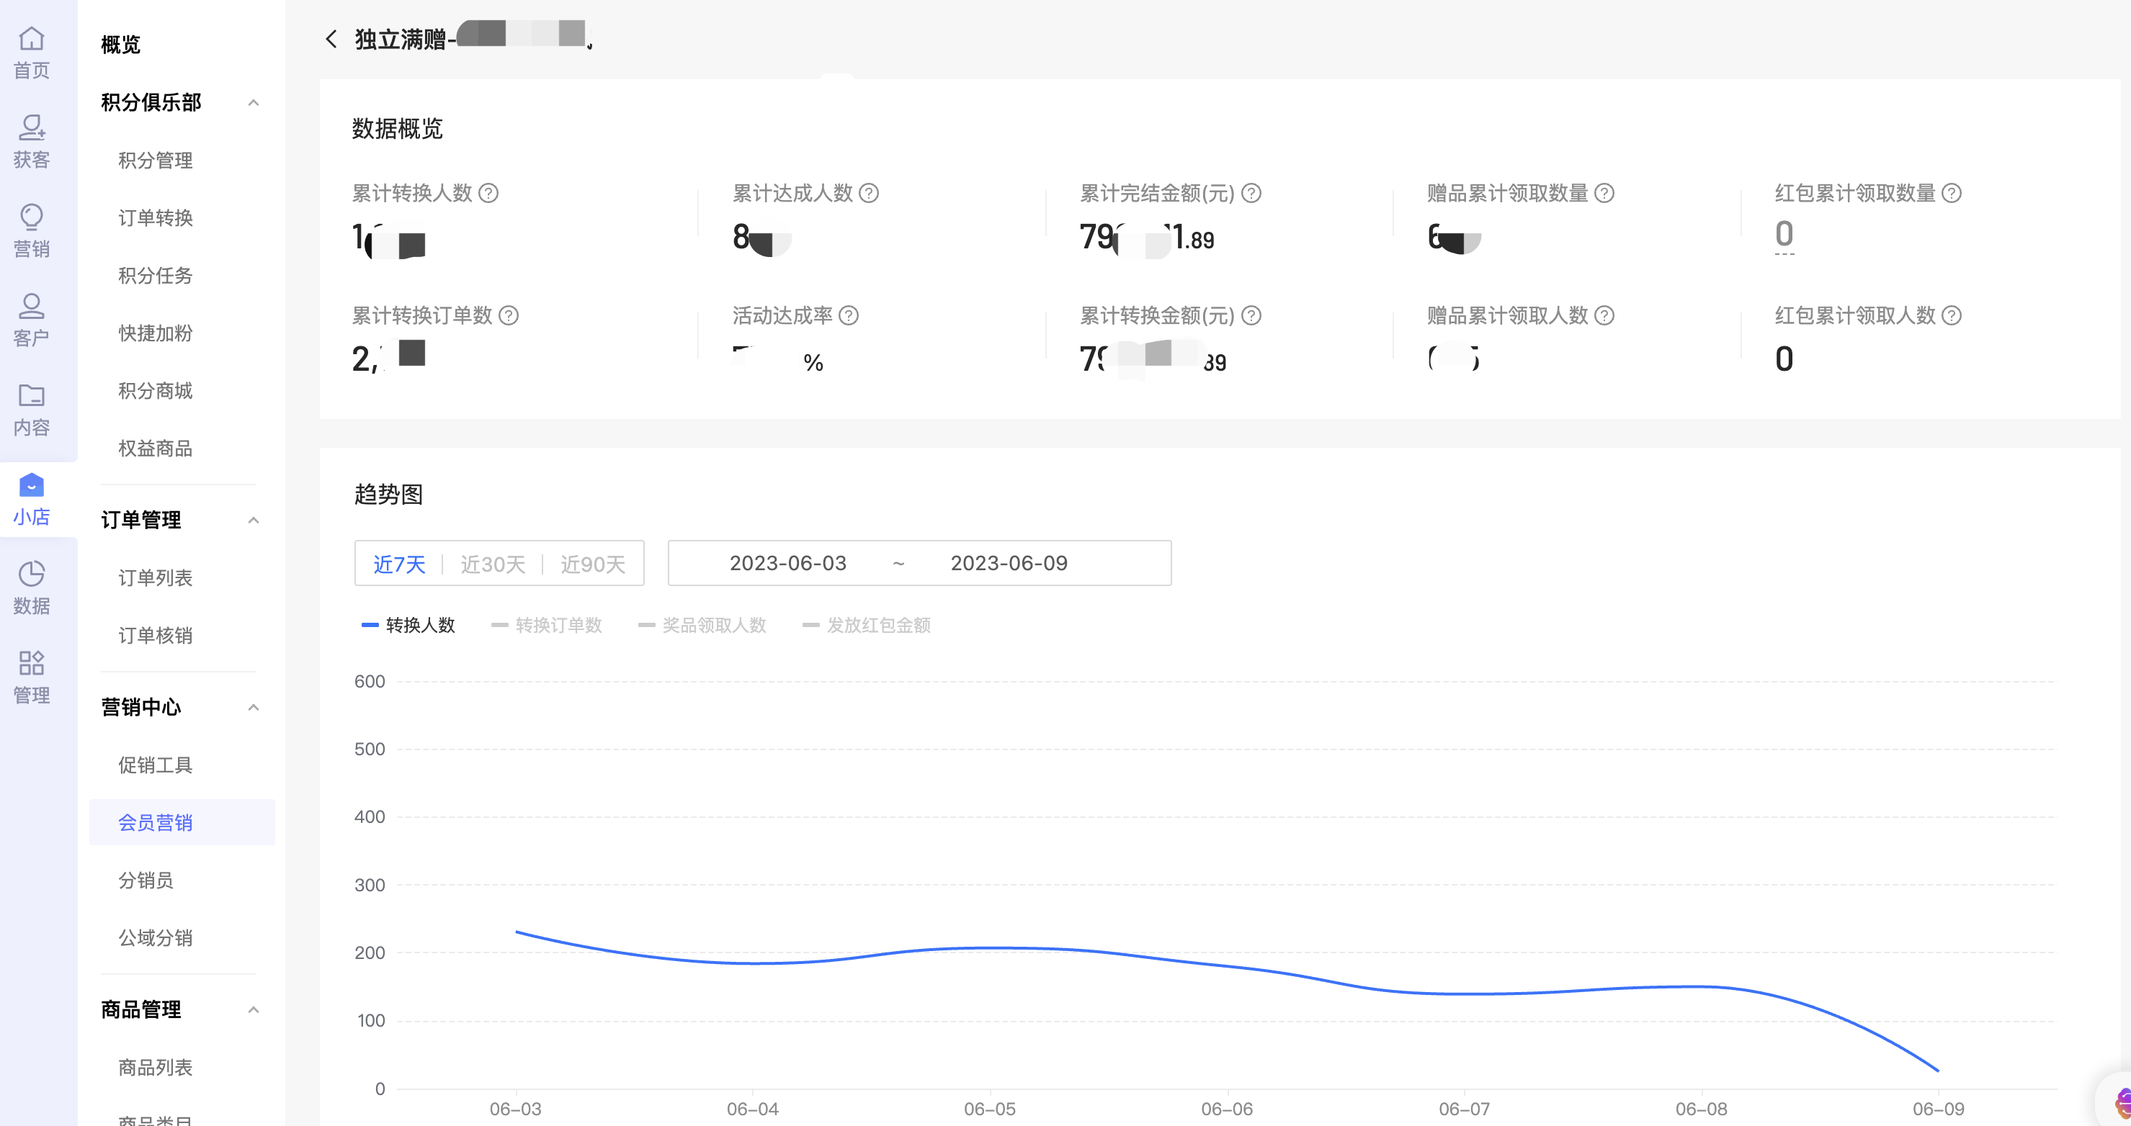Open 订单转换 menu item
Screen dimensions: 2131x1126
[156, 218]
